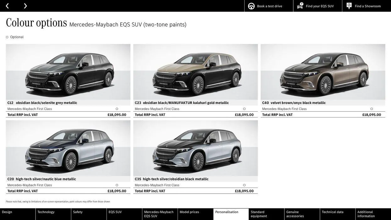Click the C23 obsidian black/MANUFAKTUR kalahari gold label
This screenshot has width=391, height=220.
coord(182,103)
